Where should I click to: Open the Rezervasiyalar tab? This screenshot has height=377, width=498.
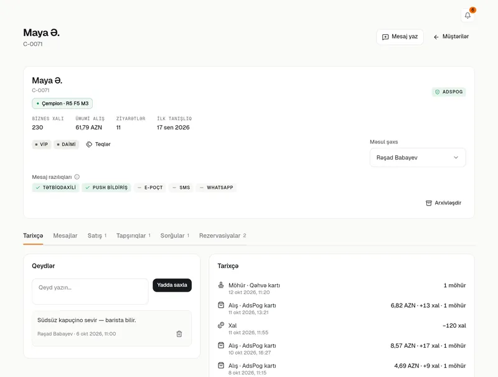(x=222, y=236)
